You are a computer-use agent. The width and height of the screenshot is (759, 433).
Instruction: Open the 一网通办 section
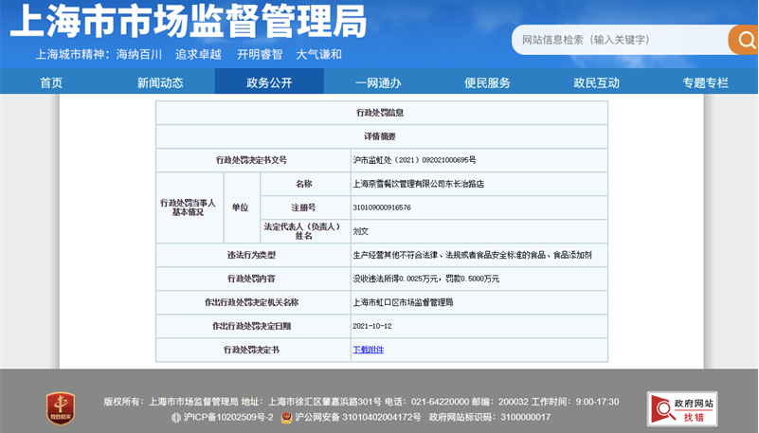coord(378,82)
